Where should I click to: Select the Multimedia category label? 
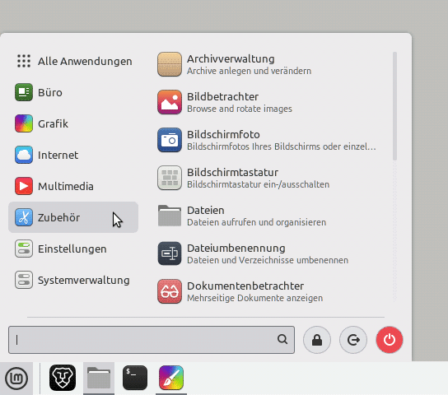coord(66,186)
